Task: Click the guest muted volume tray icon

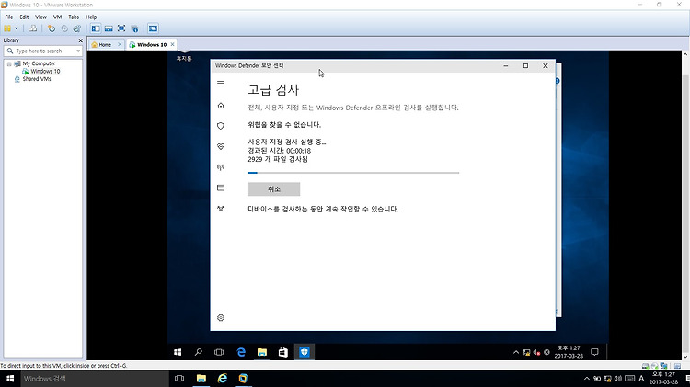Action: pyautogui.click(x=536, y=352)
